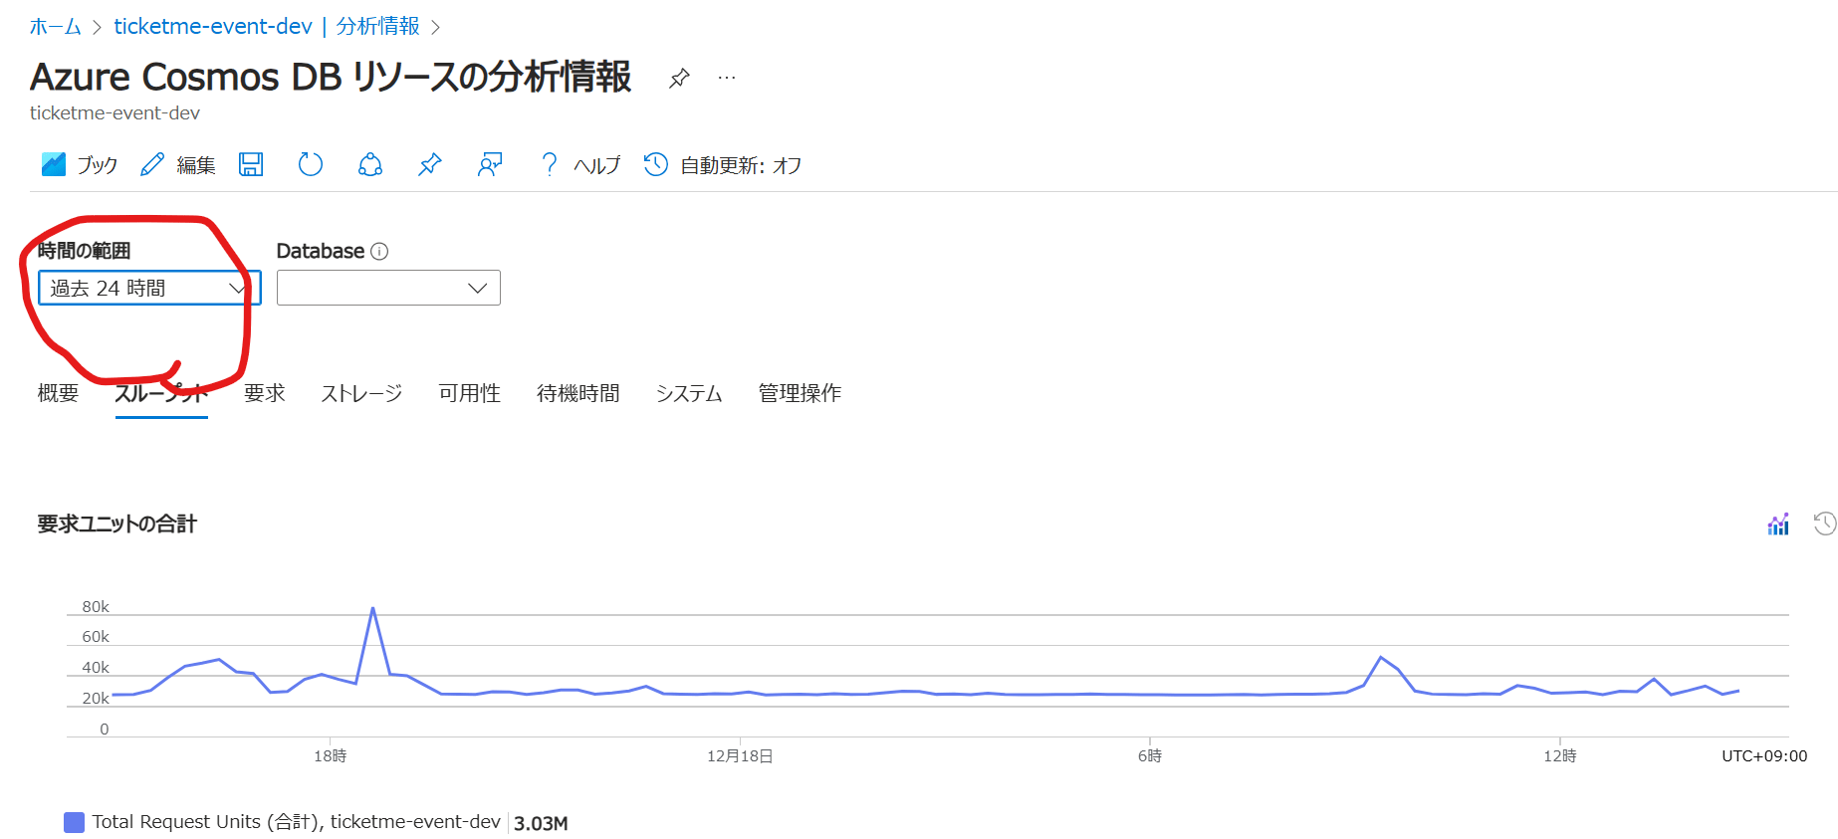
Task: Click the Total Request Units legend color swatch
Action: click(x=74, y=822)
